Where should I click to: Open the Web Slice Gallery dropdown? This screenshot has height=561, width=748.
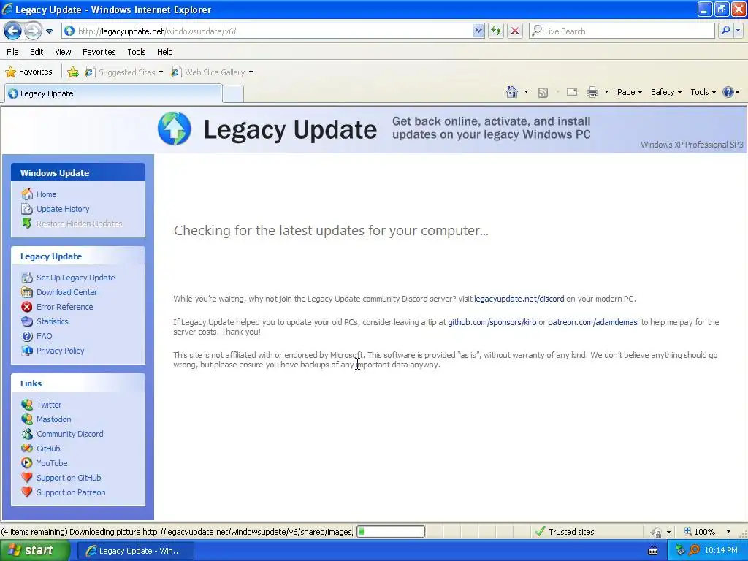(x=212, y=72)
